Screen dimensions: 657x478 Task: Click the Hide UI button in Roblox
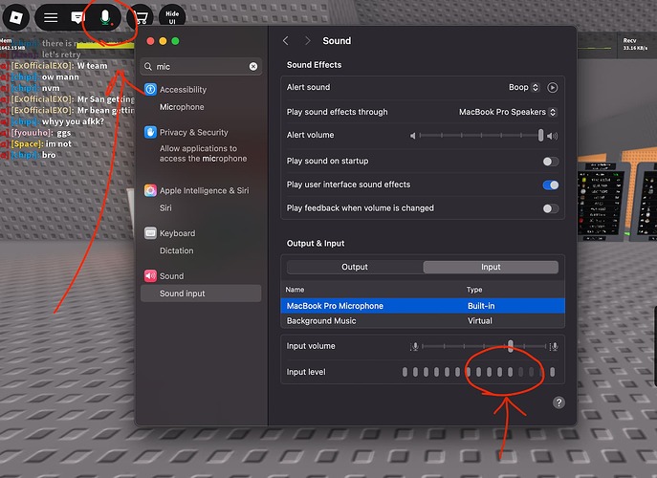pyautogui.click(x=172, y=17)
